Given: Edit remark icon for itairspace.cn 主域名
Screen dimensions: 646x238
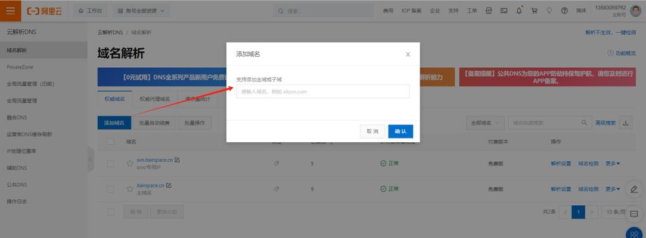Looking at the screenshot, I should click(169, 186).
